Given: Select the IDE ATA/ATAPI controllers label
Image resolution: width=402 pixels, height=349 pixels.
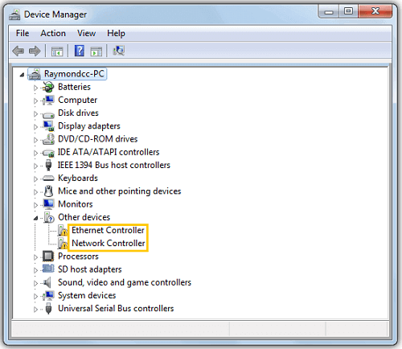Looking at the screenshot, I should (109, 152).
